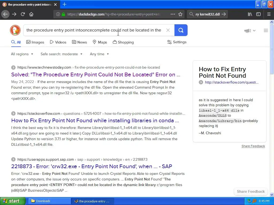Click favicon beside userapps.support.sap.com result
This screenshot has width=274, height=205.
tap(13, 159)
